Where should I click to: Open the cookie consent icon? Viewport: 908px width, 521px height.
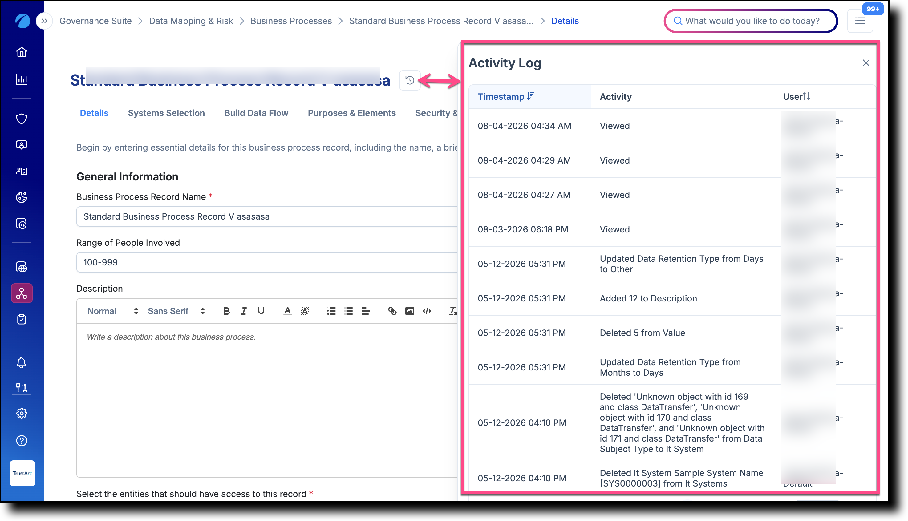(22, 197)
